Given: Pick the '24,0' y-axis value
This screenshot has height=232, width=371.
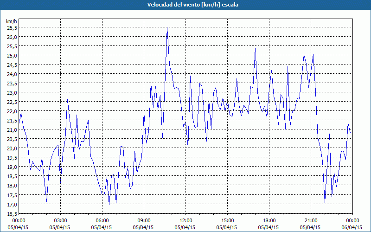Looking at the screenshot, I should (x=12, y=74).
